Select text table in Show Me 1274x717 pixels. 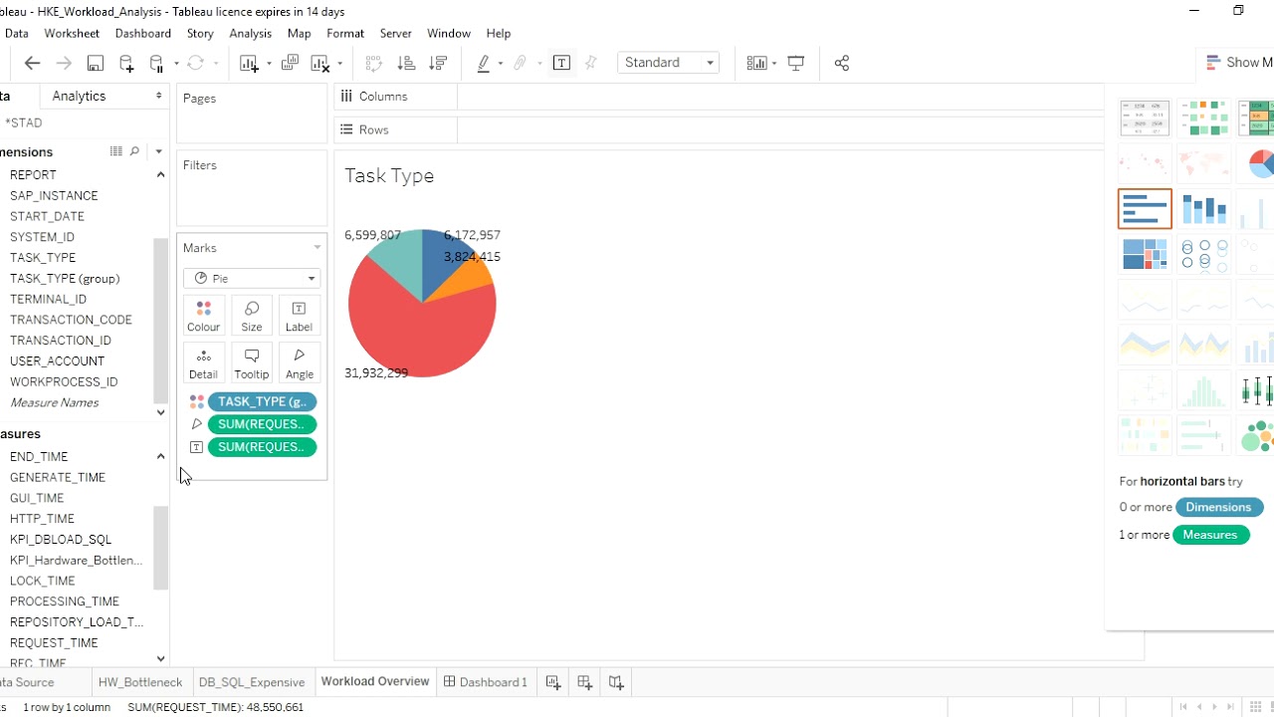[x=1145, y=118]
